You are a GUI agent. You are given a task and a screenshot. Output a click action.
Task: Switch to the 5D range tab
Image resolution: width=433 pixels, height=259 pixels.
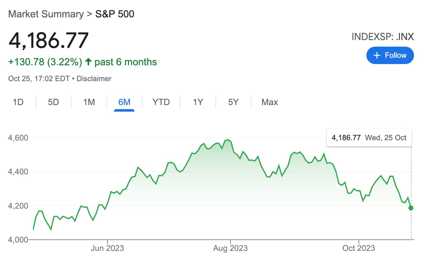coord(54,102)
